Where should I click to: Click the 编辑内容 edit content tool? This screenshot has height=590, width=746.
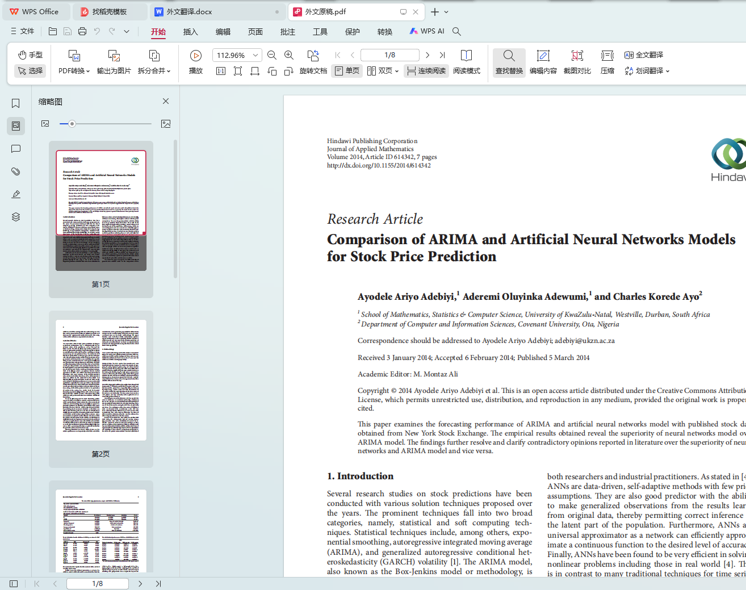(543, 62)
